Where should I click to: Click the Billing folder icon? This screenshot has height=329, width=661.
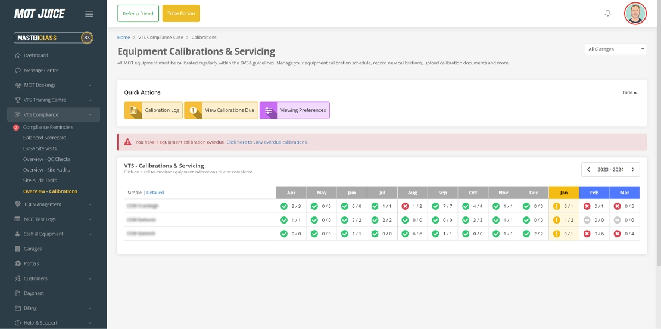click(x=18, y=308)
